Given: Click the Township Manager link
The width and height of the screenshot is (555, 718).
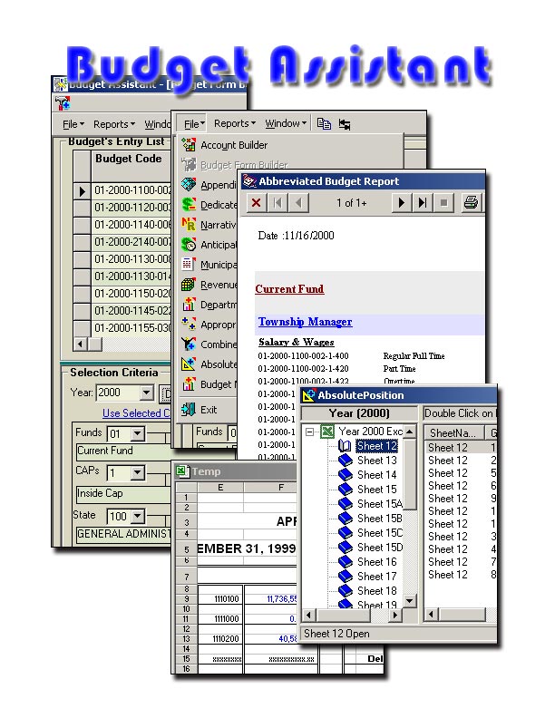Looking at the screenshot, I should pyautogui.click(x=305, y=322).
